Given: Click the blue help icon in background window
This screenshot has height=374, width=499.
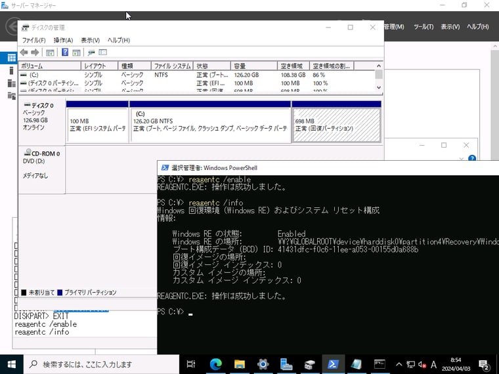Looking at the screenshot, I should 472,157.
